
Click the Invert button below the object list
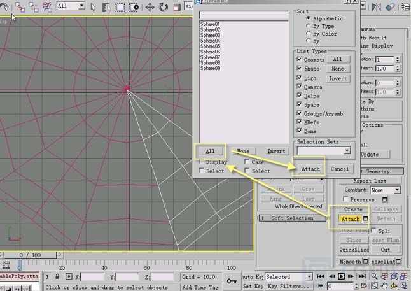[276, 151]
